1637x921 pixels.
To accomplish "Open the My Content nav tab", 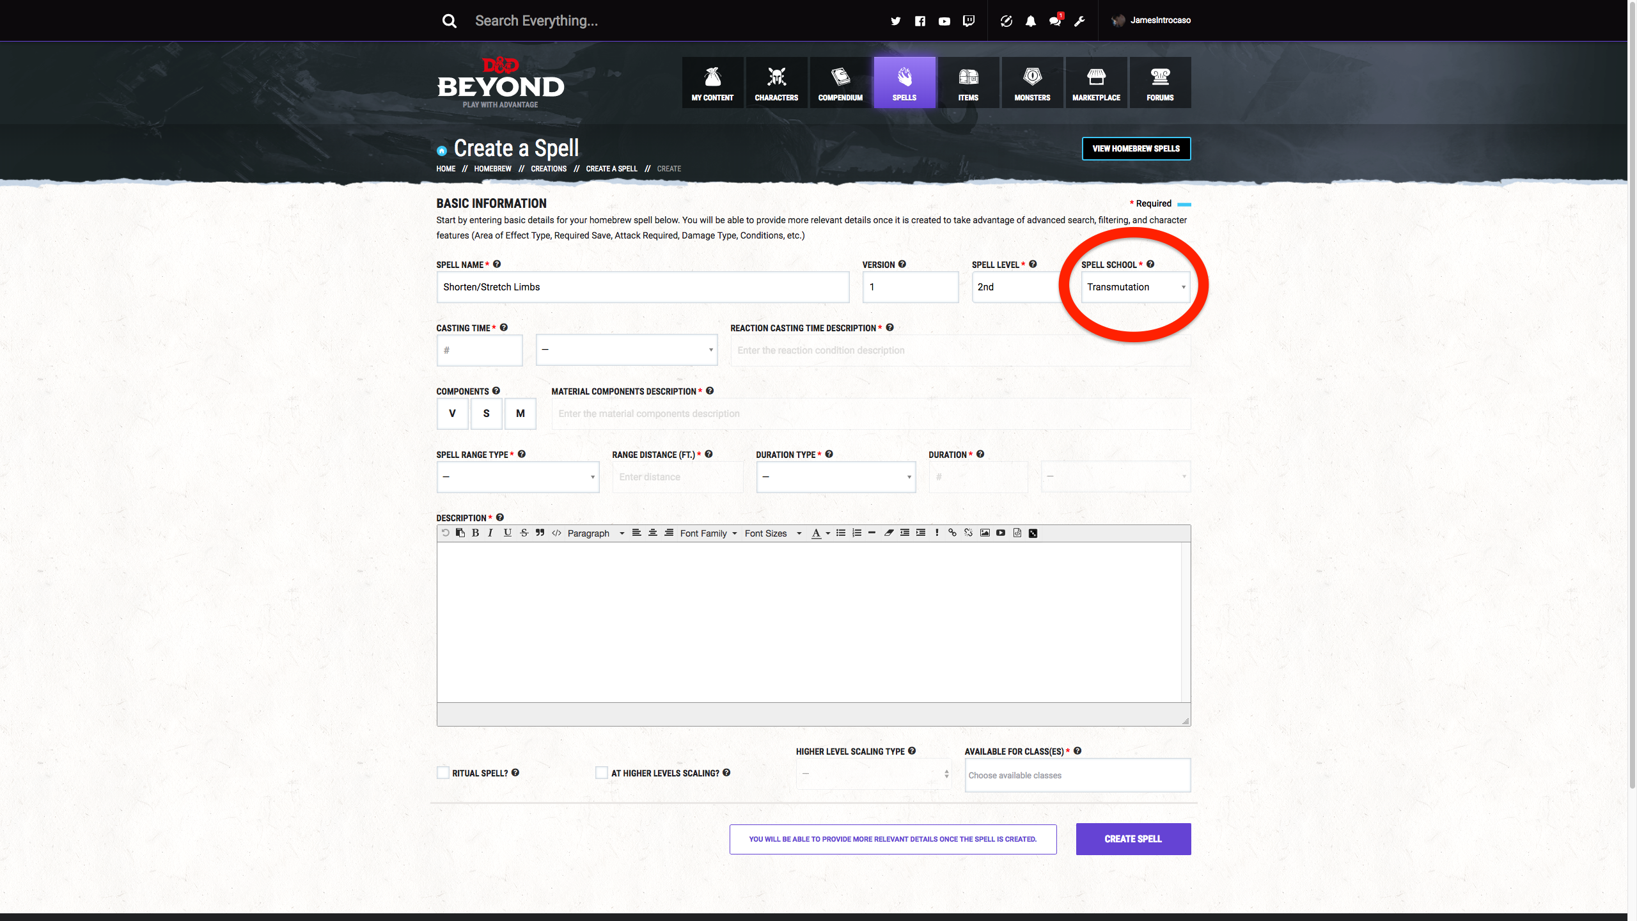I will pyautogui.click(x=712, y=83).
